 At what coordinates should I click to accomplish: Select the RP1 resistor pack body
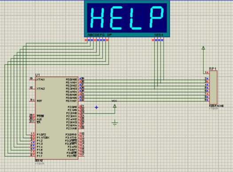pos(214,88)
